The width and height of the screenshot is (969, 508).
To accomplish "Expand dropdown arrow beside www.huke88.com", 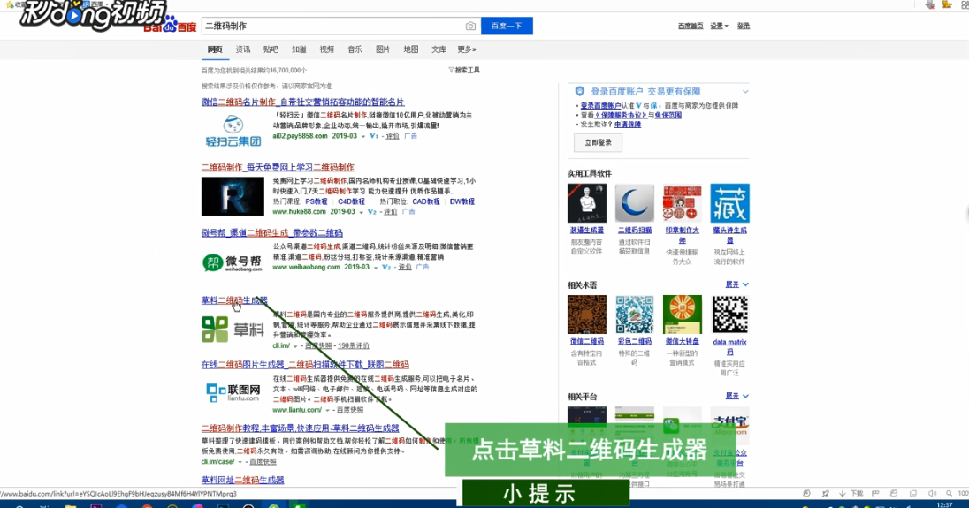I will 361,212.
